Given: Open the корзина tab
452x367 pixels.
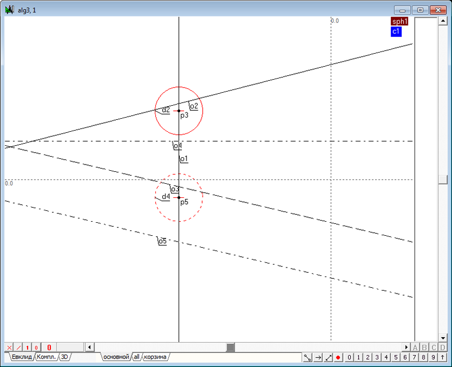Looking at the screenshot, I should coord(155,357).
